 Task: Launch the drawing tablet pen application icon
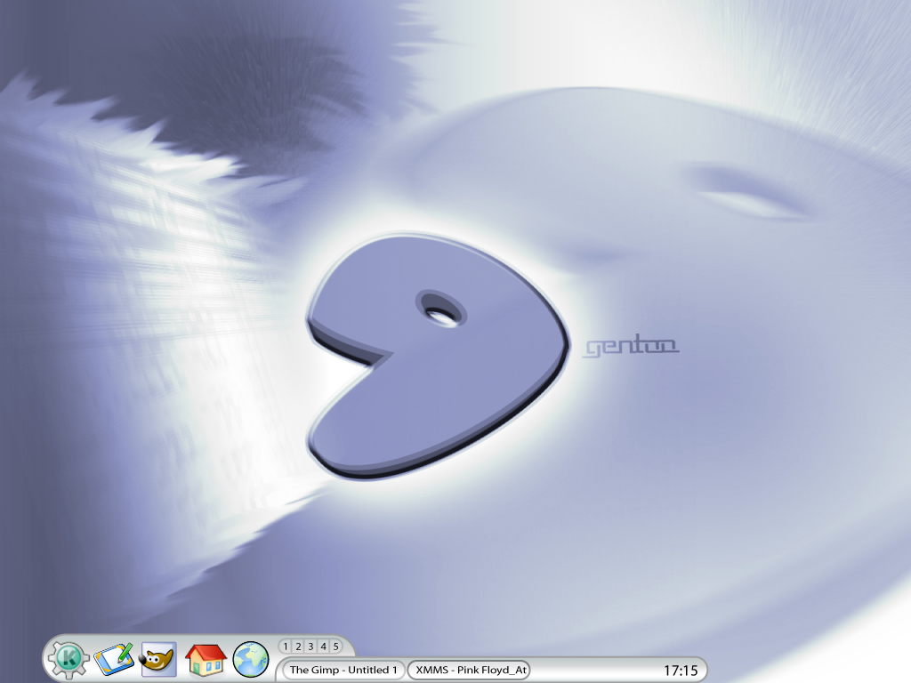(114, 659)
